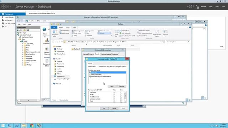This screenshot has height=128, width=228.
Task: Open Previous Versions tab
Action: 106,54
